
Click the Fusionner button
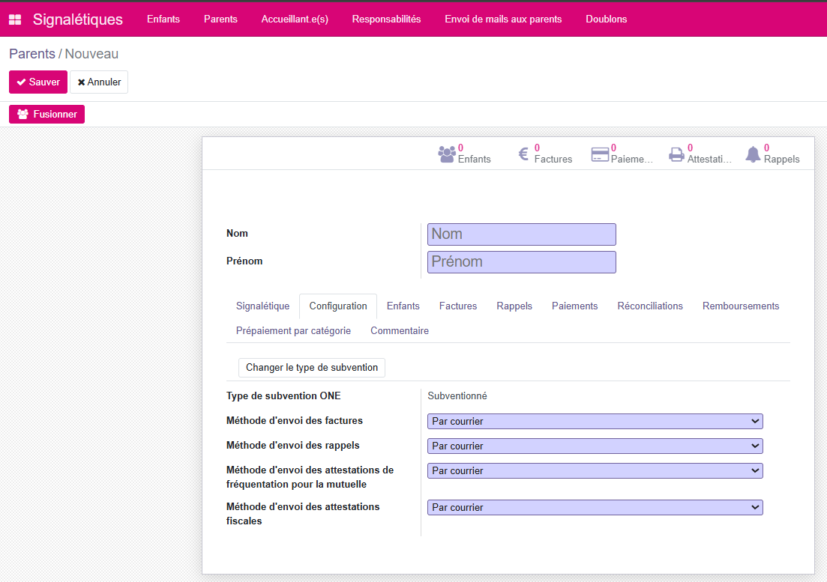[x=47, y=115]
